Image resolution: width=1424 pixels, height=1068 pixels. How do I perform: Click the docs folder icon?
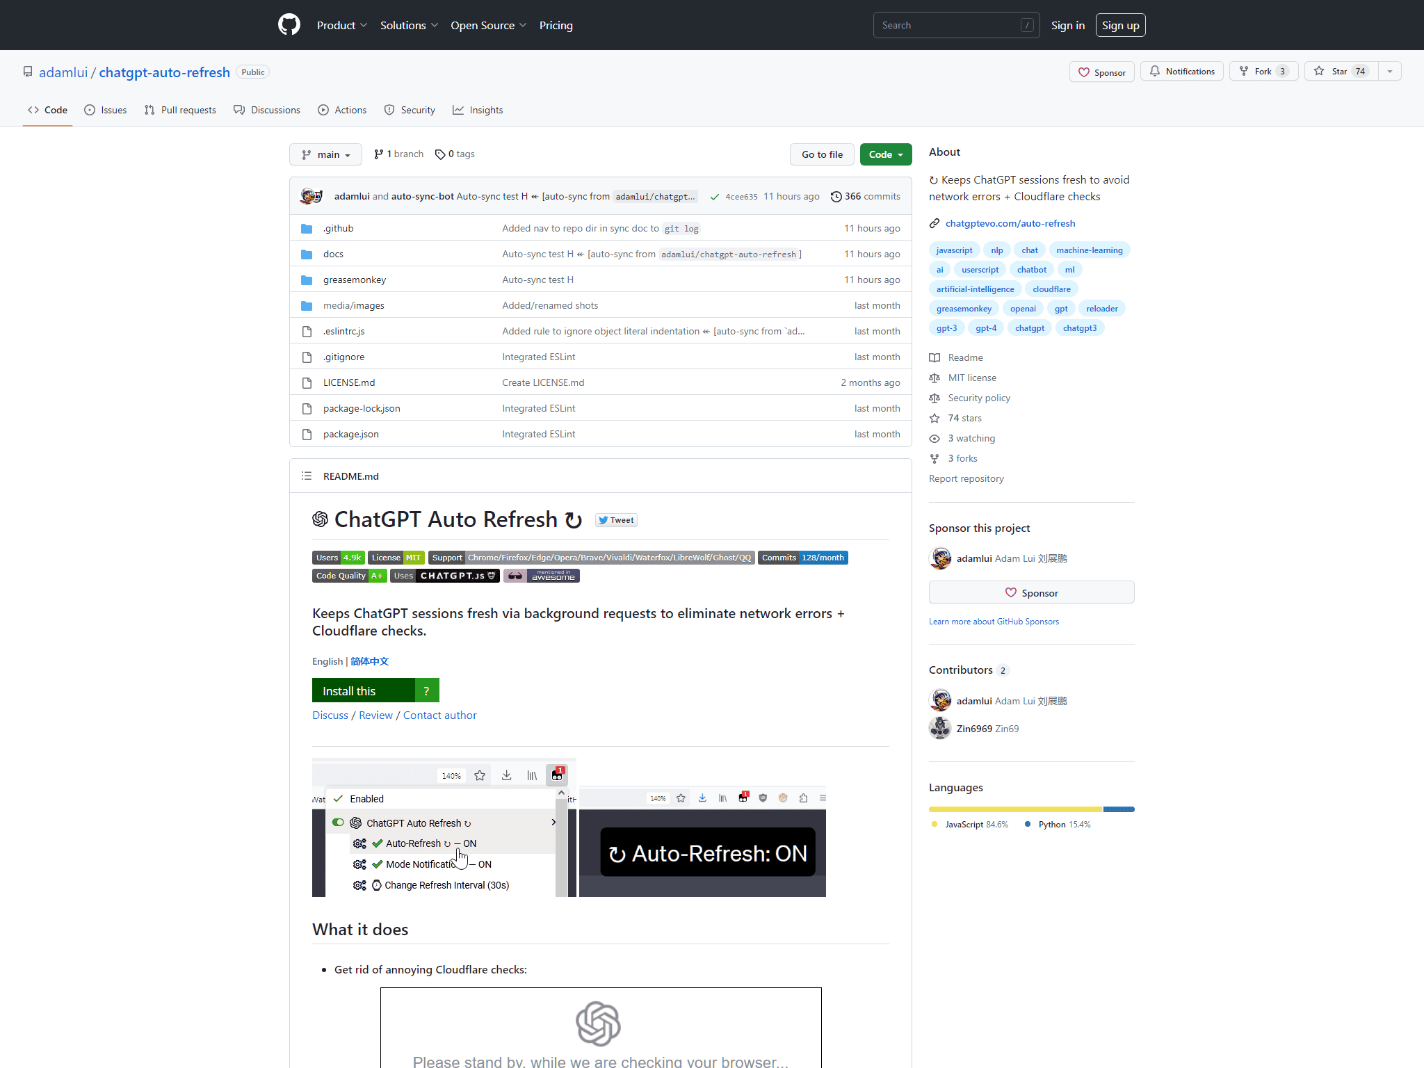click(307, 254)
